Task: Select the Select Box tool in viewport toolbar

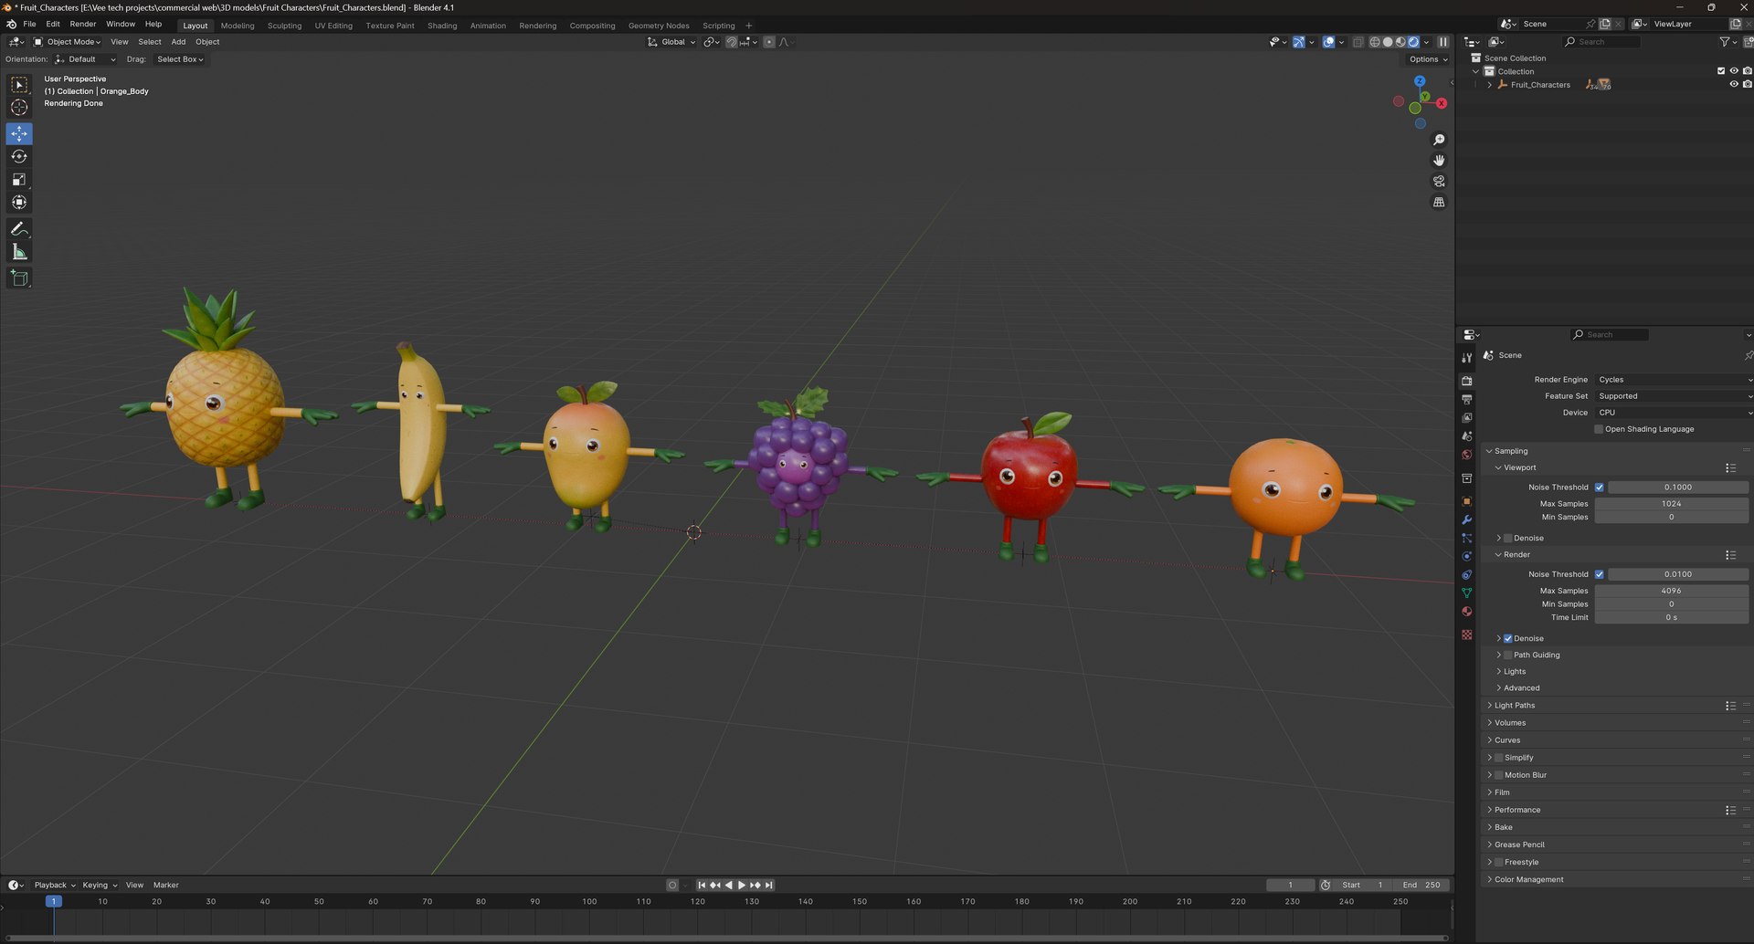Action: pyautogui.click(x=19, y=85)
